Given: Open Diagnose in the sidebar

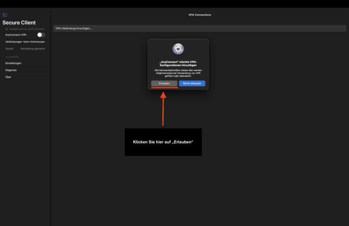Looking at the screenshot, I should click(11, 70).
